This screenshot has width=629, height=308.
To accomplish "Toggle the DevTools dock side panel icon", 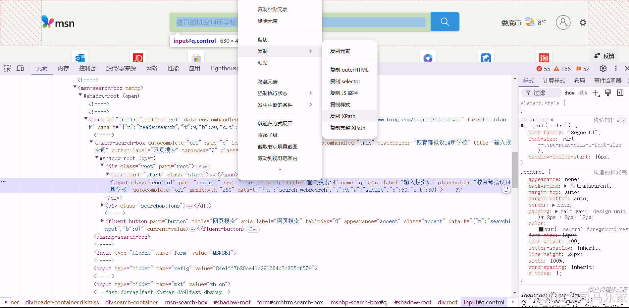I will 620,92.
